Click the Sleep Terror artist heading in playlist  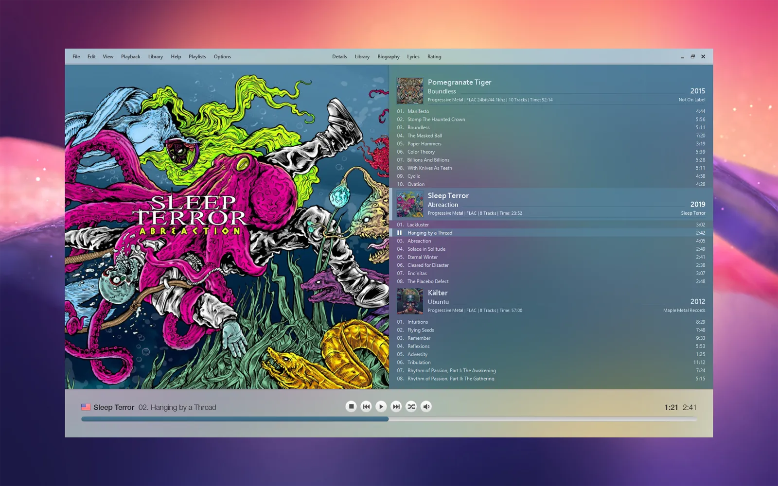click(448, 195)
